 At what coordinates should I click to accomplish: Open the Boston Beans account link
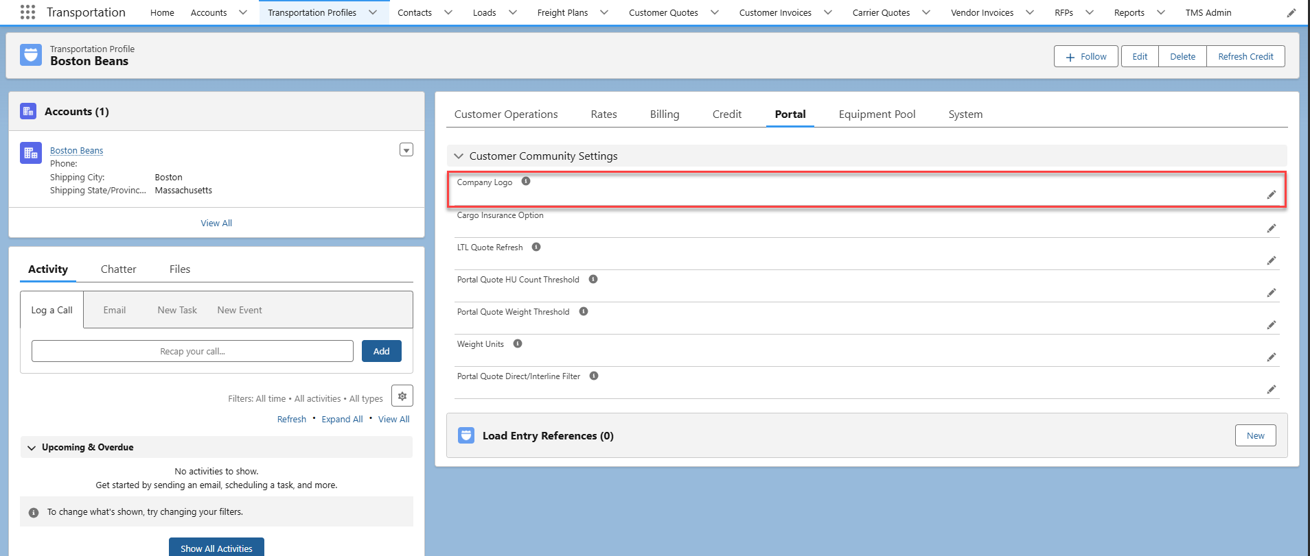[76, 151]
